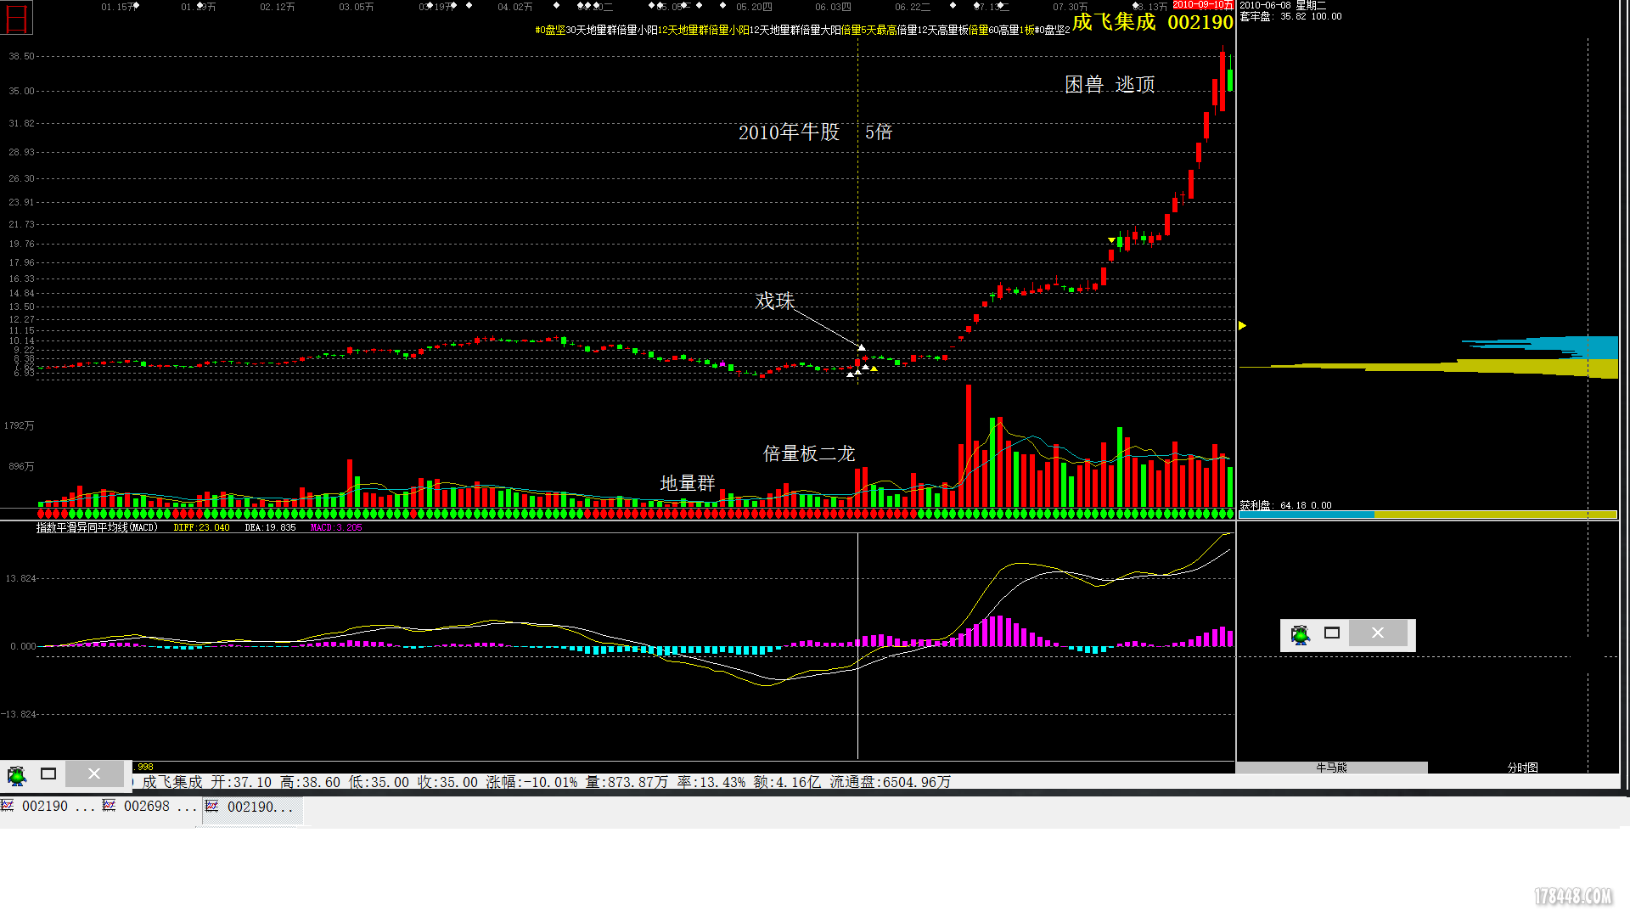Image resolution: width=1630 pixels, height=917 pixels.
Task: Click the green mascot icon at bottom left
Action: [x=17, y=774]
